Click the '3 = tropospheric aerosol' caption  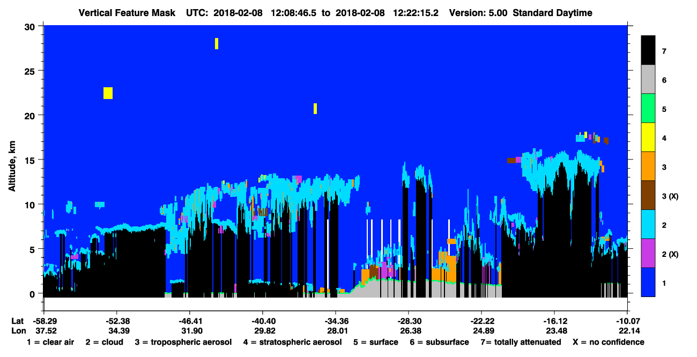183,342
